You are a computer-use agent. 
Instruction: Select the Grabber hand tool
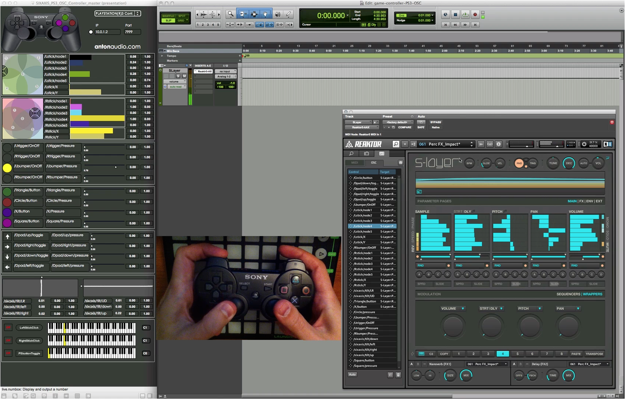point(265,14)
